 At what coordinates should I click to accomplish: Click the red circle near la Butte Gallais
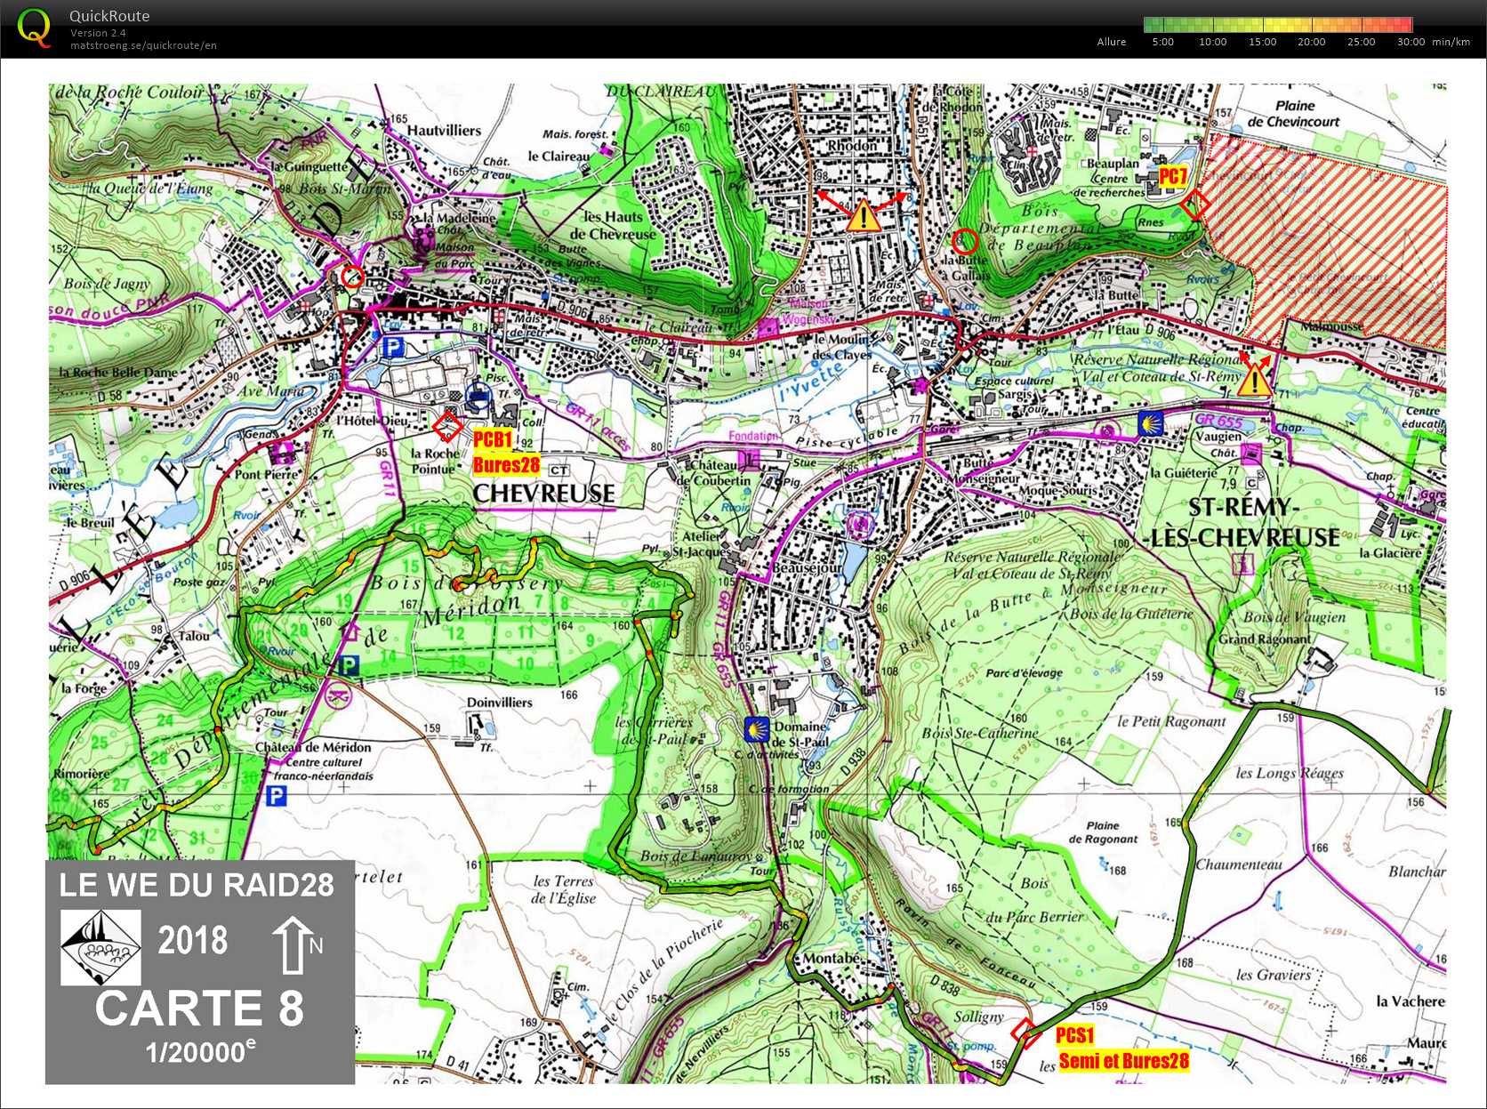pyautogui.click(x=965, y=241)
